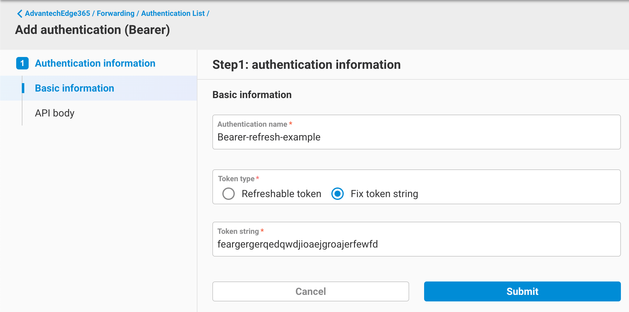Click the step 1 numbered badge

pyautogui.click(x=22, y=63)
